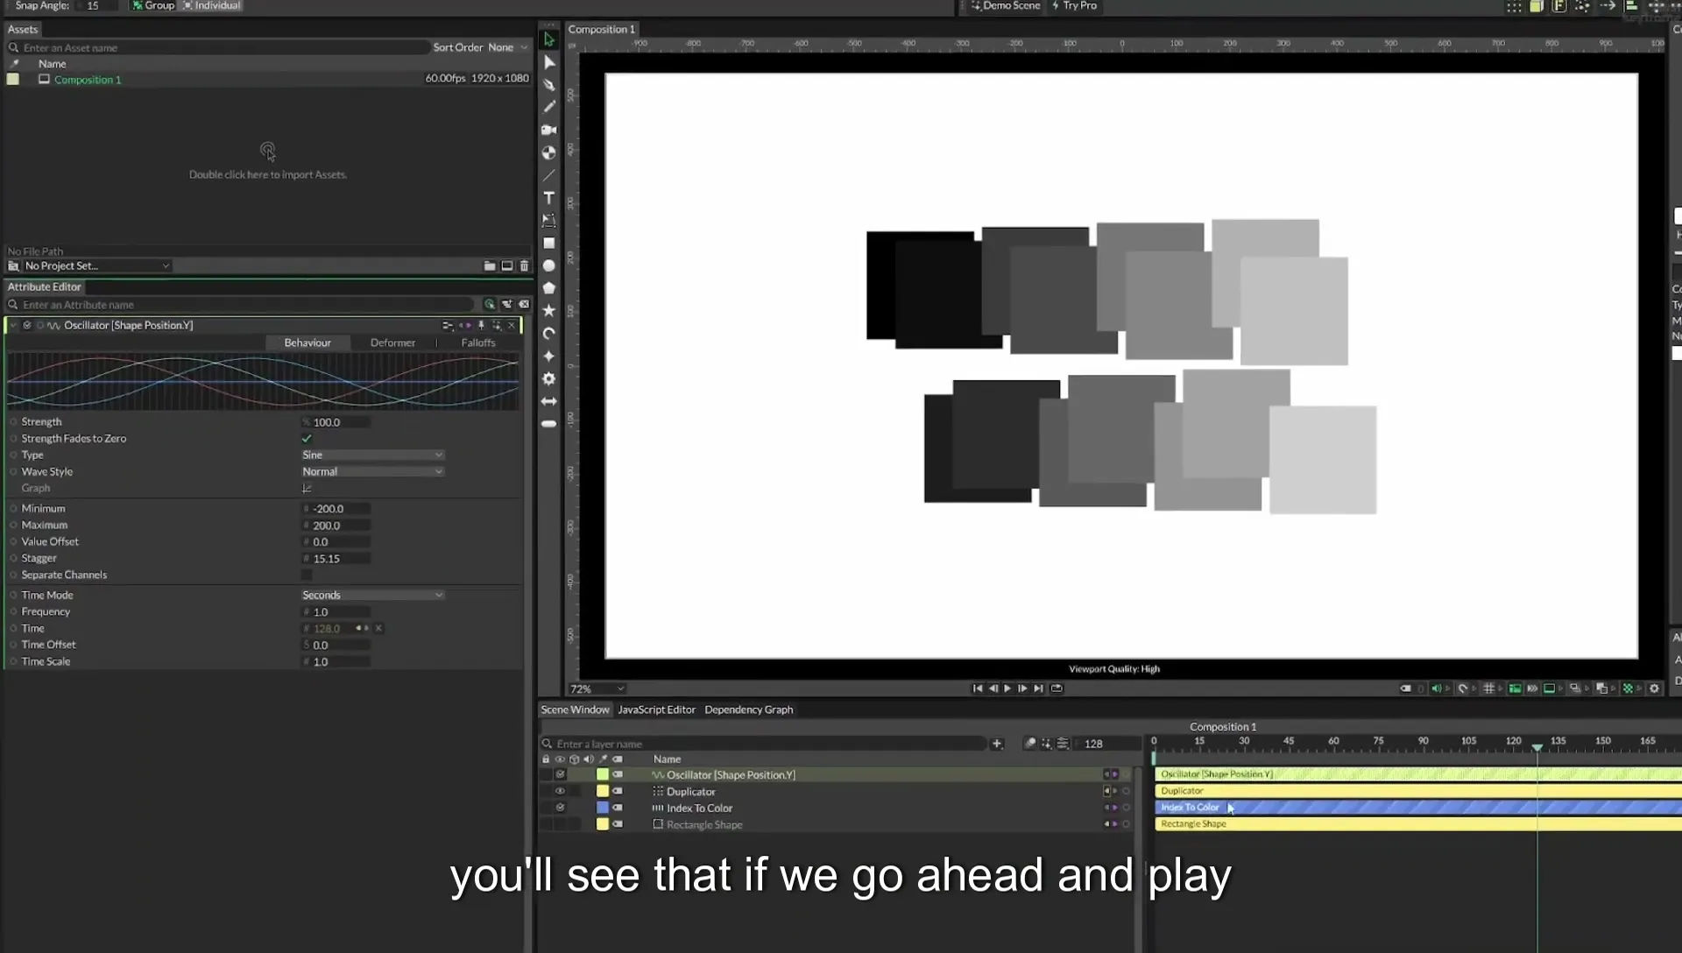Open the Falloffs tab
The width and height of the screenshot is (1682, 953).
click(x=478, y=343)
